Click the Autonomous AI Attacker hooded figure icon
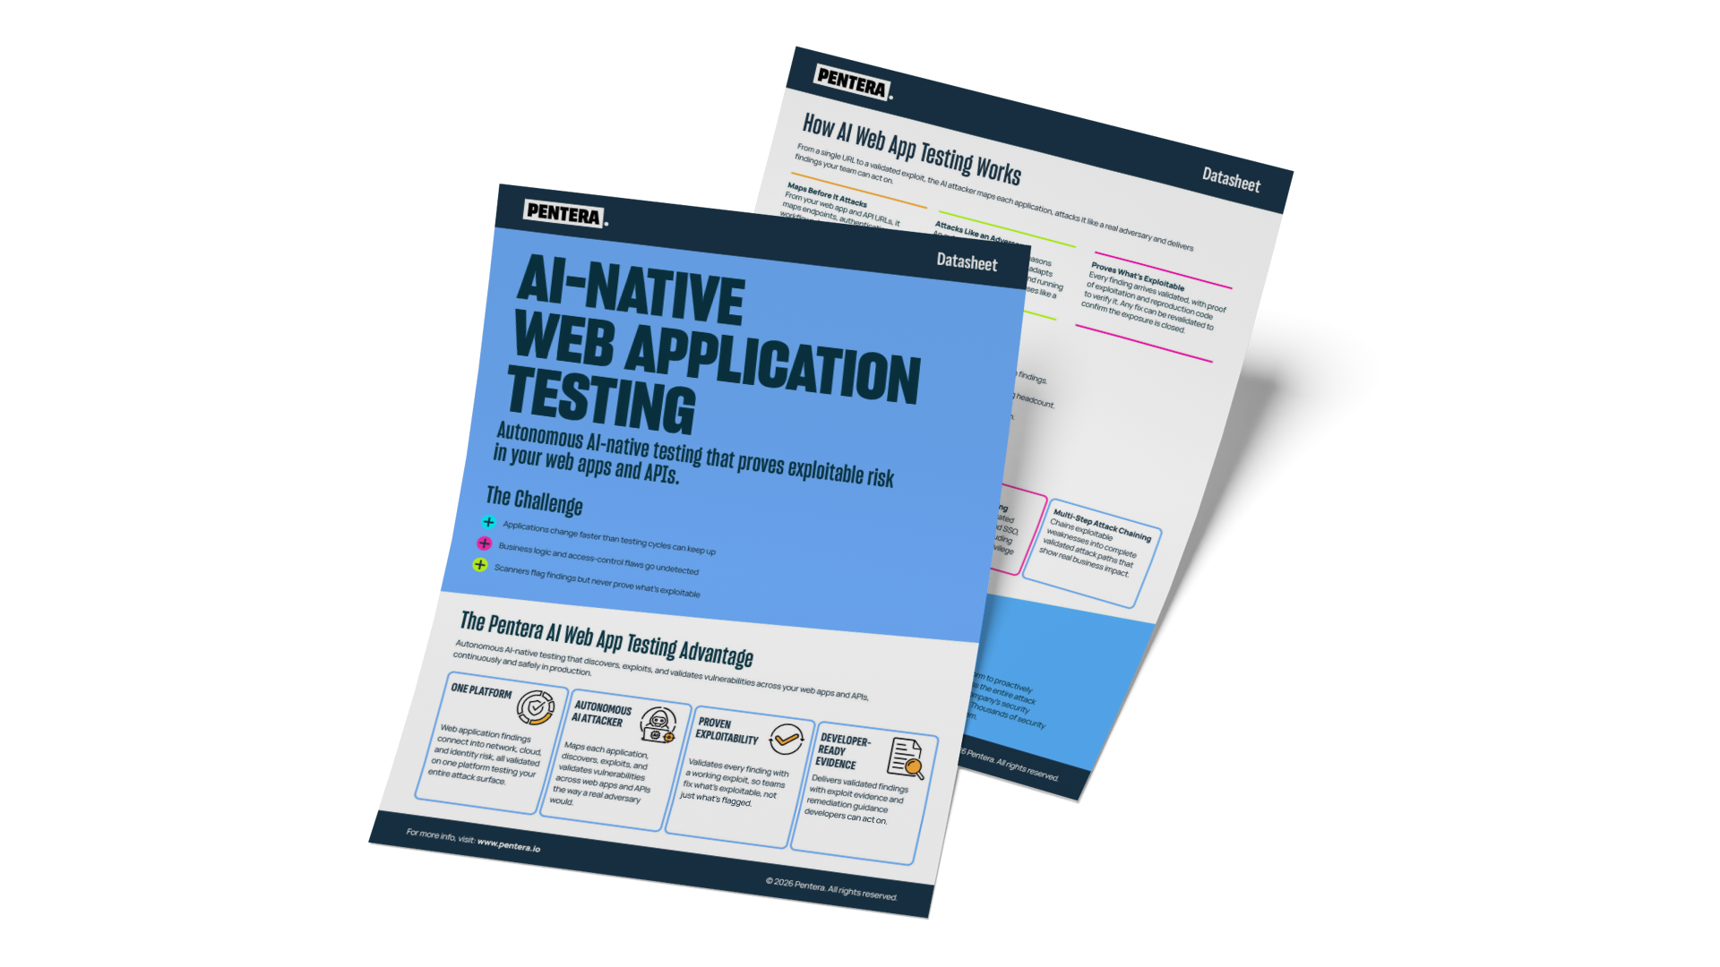Image resolution: width=1720 pixels, height=967 pixels. (x=658, y=724)
